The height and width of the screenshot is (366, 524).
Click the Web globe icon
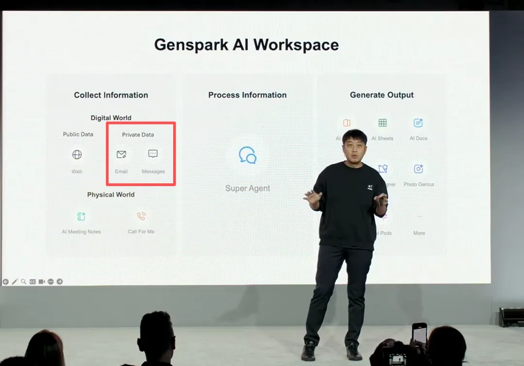point(77,155)
